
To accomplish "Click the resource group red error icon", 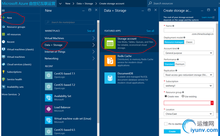I will (212, 103).
